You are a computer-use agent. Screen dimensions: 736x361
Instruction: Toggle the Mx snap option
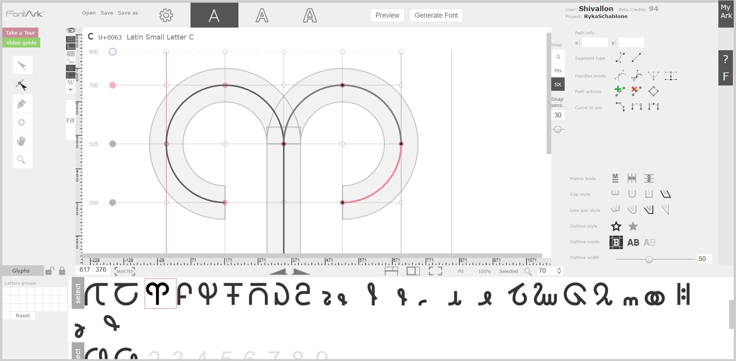[558, 71]
